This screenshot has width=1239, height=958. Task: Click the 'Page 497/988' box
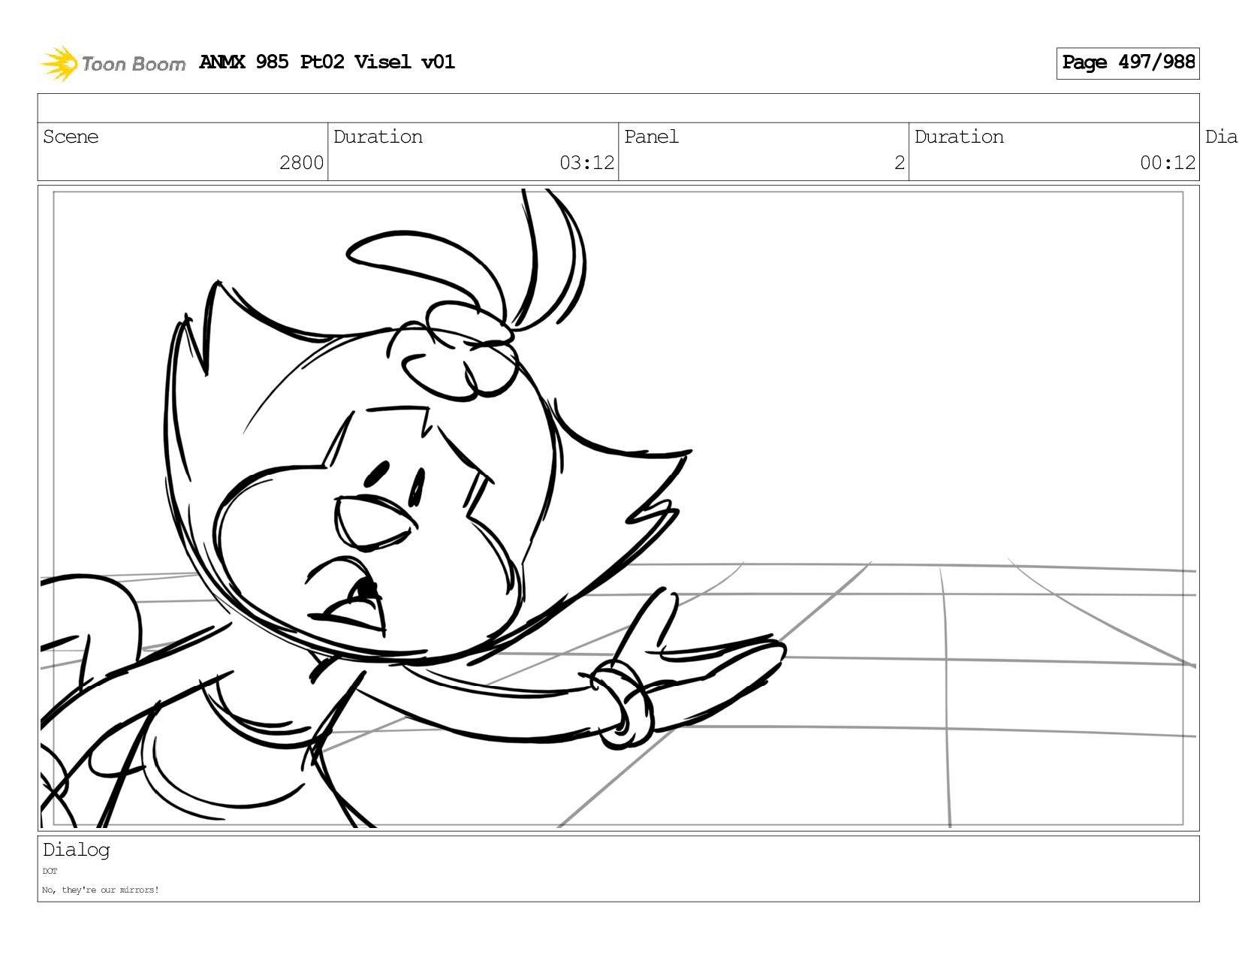[x=1128, y=63]
